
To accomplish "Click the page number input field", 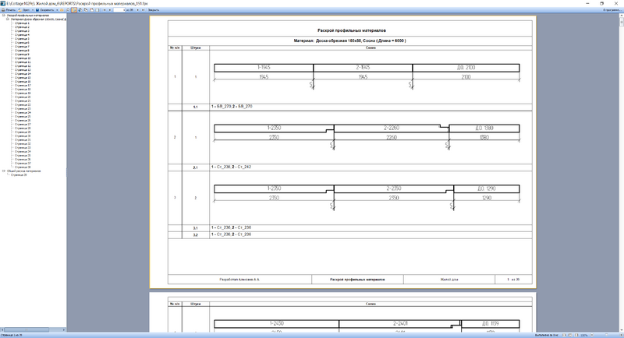I will click(119, 10).
